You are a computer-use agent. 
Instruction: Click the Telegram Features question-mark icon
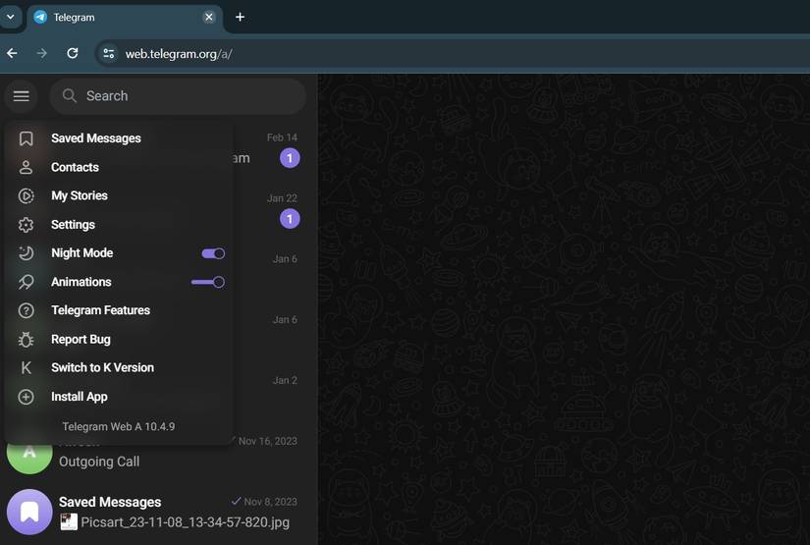click(x=26, y=310)
